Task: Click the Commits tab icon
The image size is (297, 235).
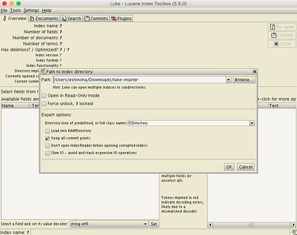Action: point(87,18)
